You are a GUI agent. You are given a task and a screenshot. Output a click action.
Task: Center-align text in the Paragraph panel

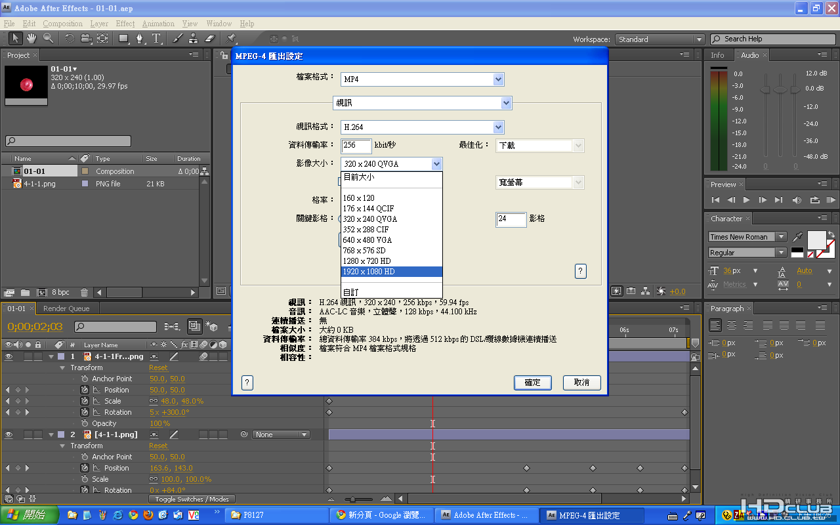pyautogui.click(x=730, y=325)
